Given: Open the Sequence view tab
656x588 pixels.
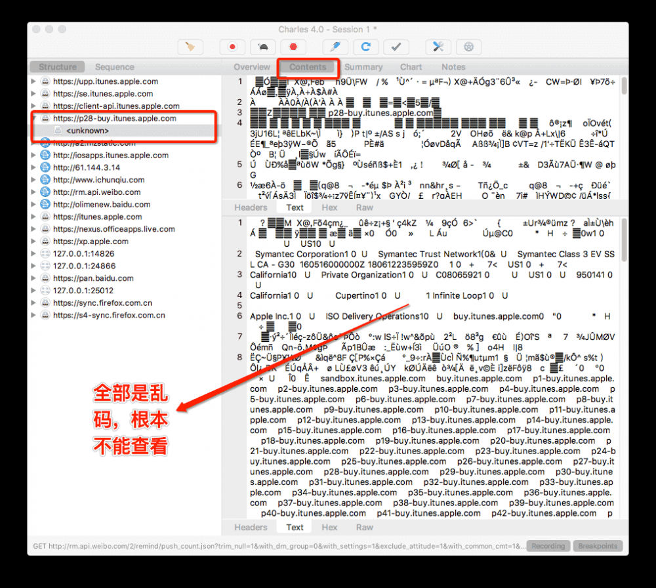Looking at the screenshot, I should coord(114,66).
